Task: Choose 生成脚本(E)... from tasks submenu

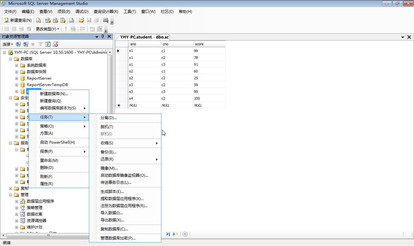Action: 125,192
